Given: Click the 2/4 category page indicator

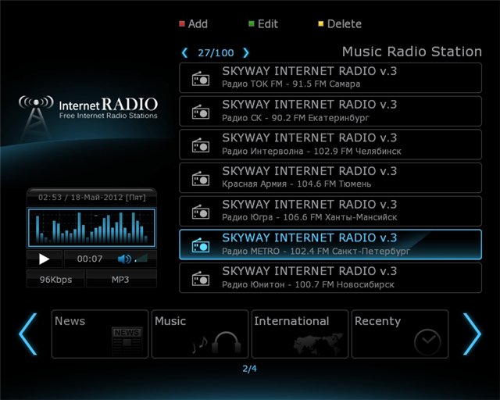Looking at the screenshot, I should tap(249, 369).
